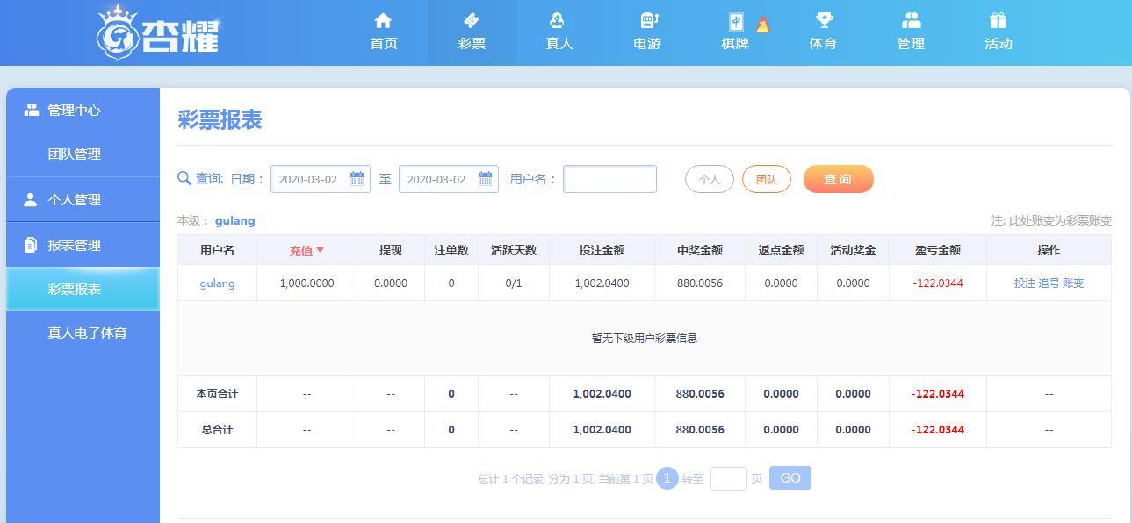Viewport: 1132px width, 523px height.
Task: Click the orange 查询 button
Action: [839, 179]
